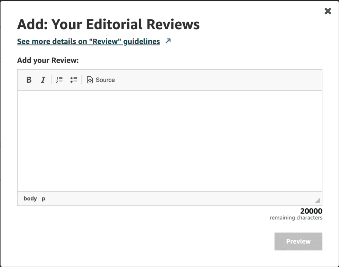Click the "remaining characters" text

pyautogui.click(x=296, y=217)
